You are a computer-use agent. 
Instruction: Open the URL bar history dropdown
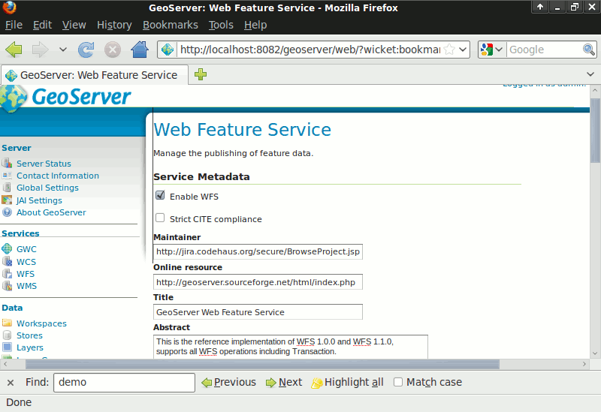tap(463, 50)
